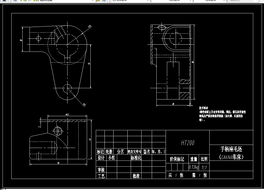
Task: Click the 审核 label
Action: coord(101,170)
